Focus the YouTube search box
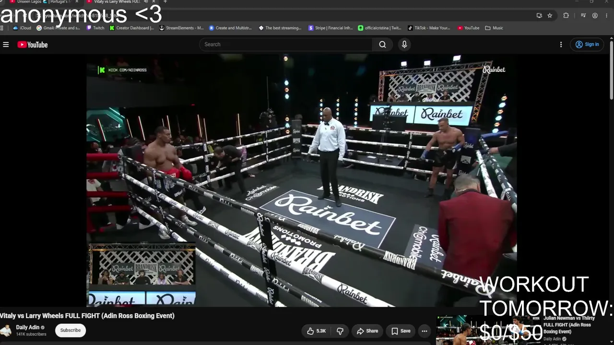The image size is (614, 345). 286,45
